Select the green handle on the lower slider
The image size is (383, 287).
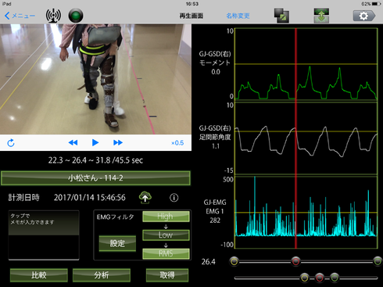335,278
